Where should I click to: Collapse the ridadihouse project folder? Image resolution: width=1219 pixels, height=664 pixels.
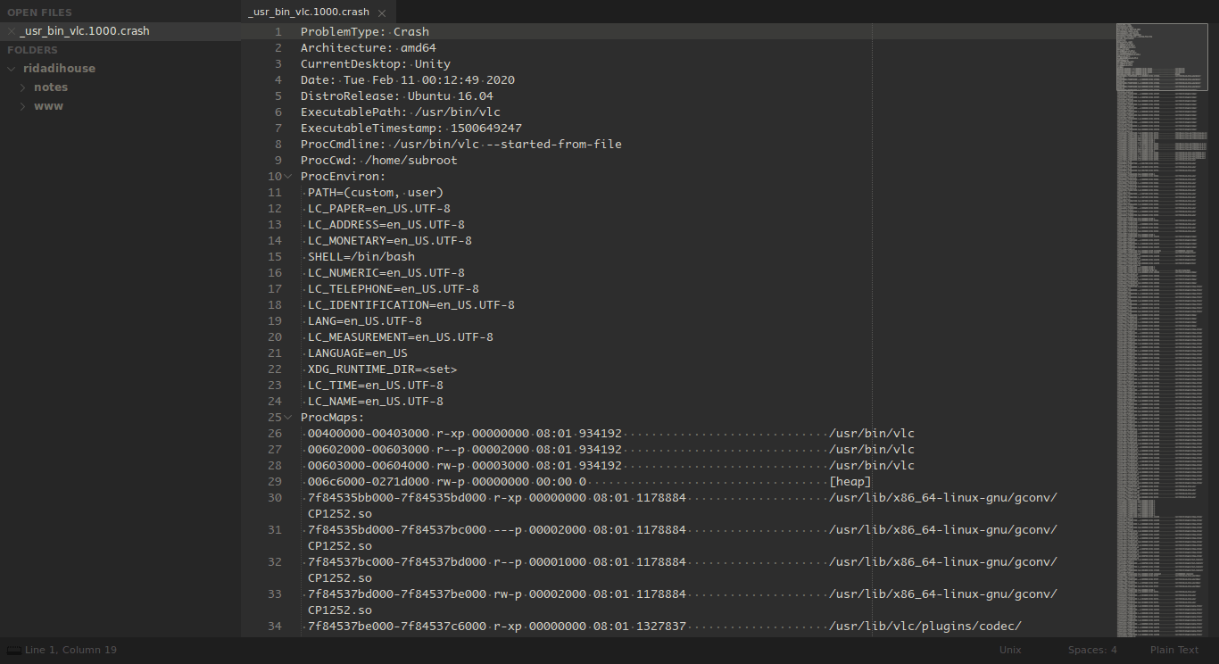[x=12, y=68]
